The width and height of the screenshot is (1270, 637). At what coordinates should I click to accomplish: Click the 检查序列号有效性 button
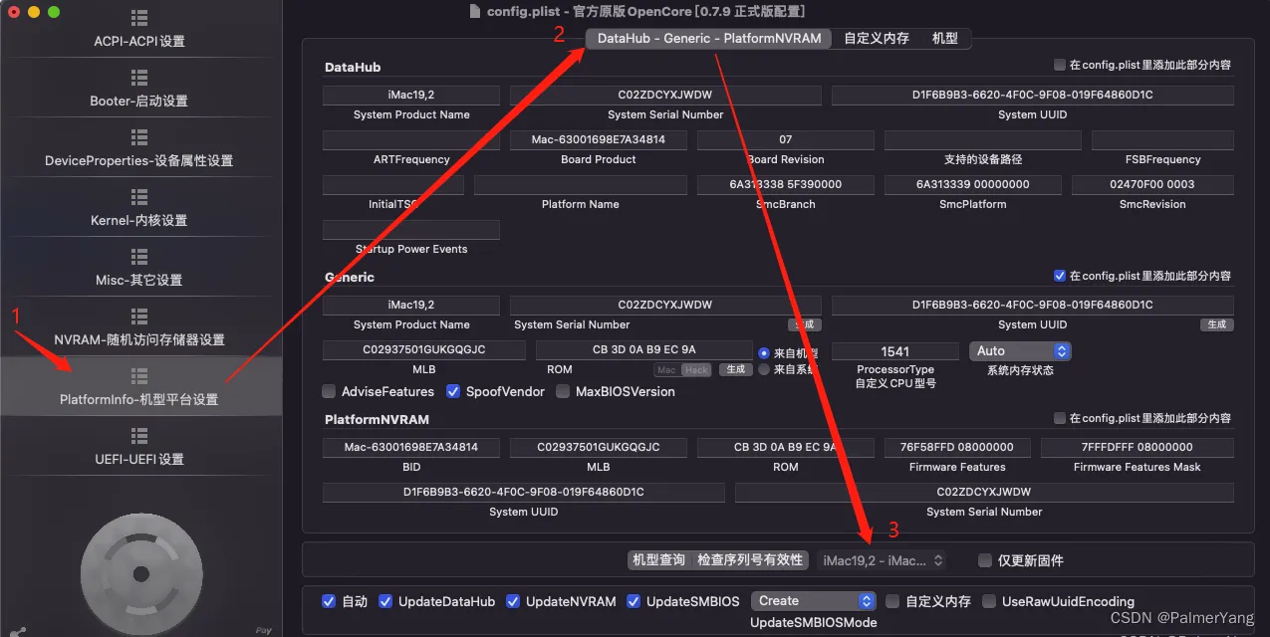click(x=750, y=560)
